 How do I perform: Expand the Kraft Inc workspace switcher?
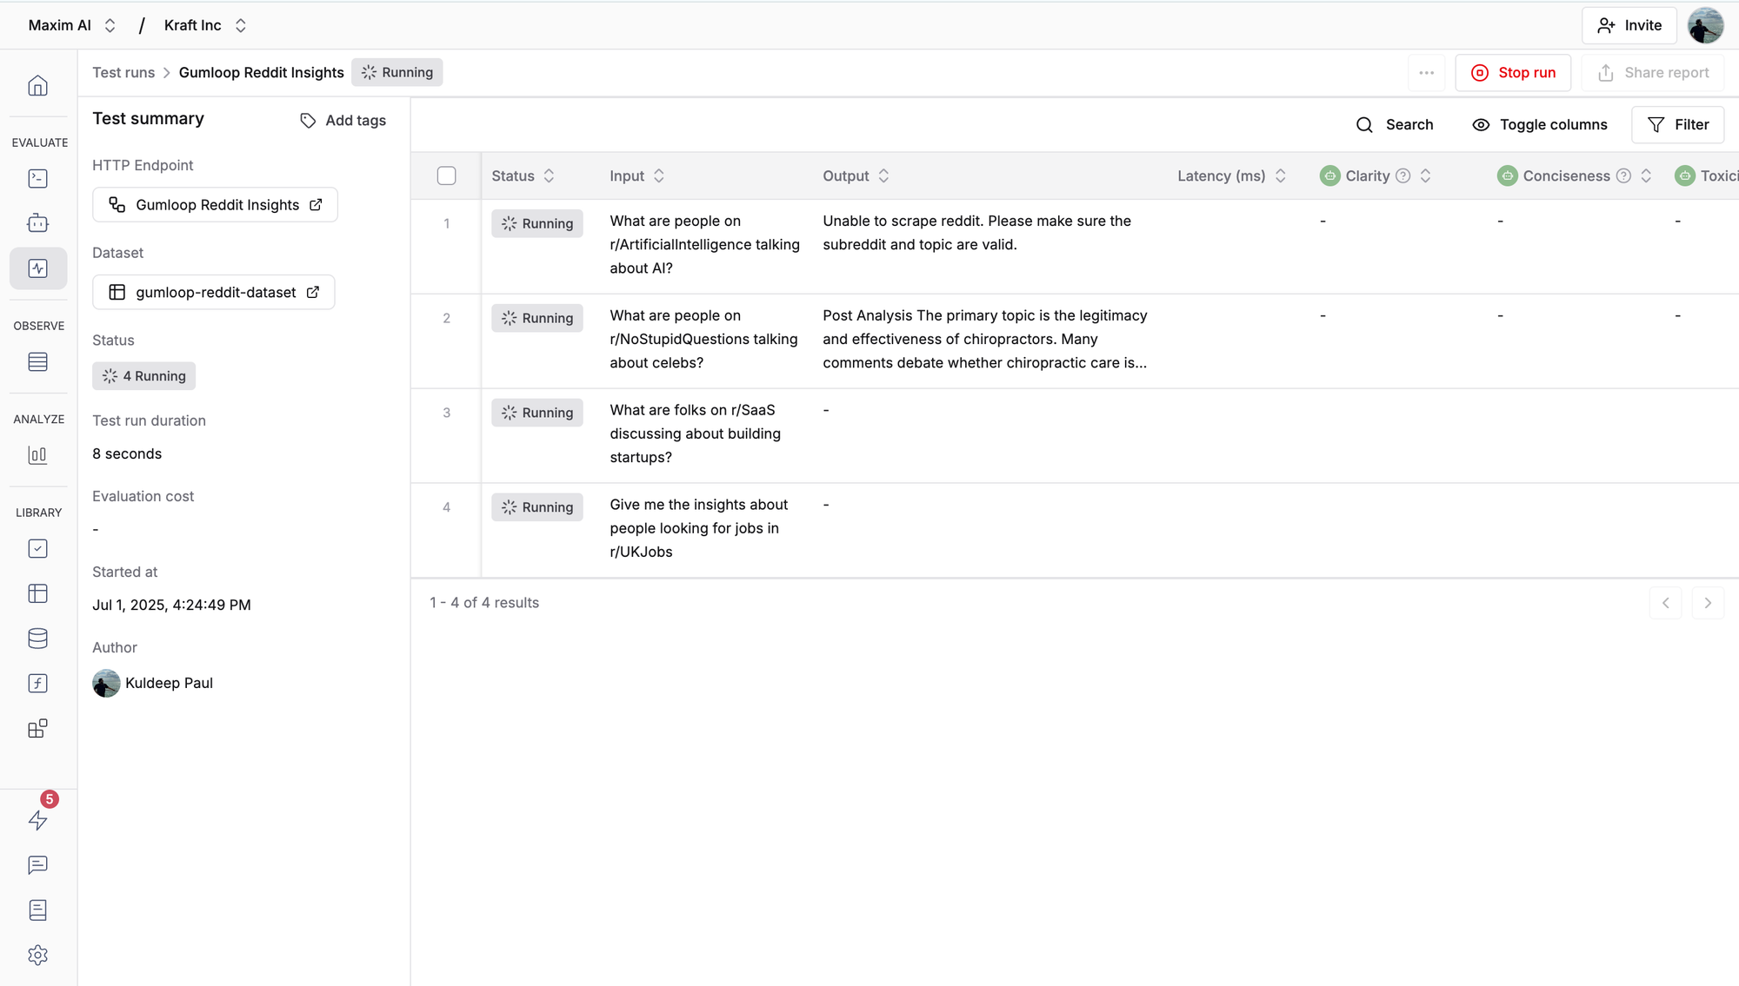click(205, 25)
